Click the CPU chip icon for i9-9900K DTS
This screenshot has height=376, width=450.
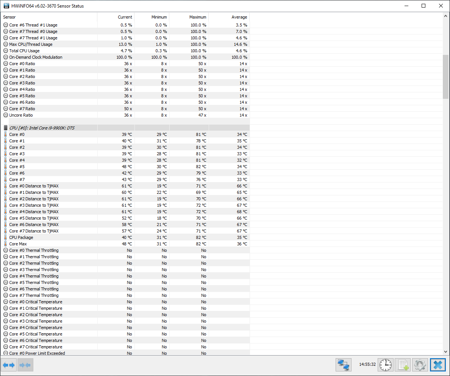coord(5,128)
